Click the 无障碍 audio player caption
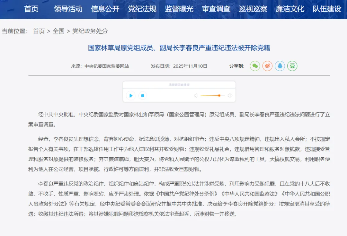Viewport: 347px width, 236px height. (x=179, y=85)
